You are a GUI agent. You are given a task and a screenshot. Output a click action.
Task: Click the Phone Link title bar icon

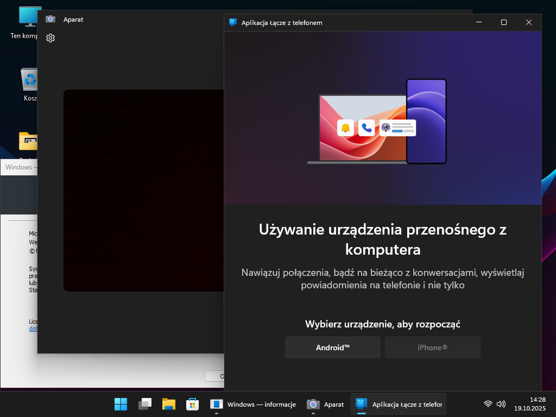pyautogui.click(x=233, y=22)
